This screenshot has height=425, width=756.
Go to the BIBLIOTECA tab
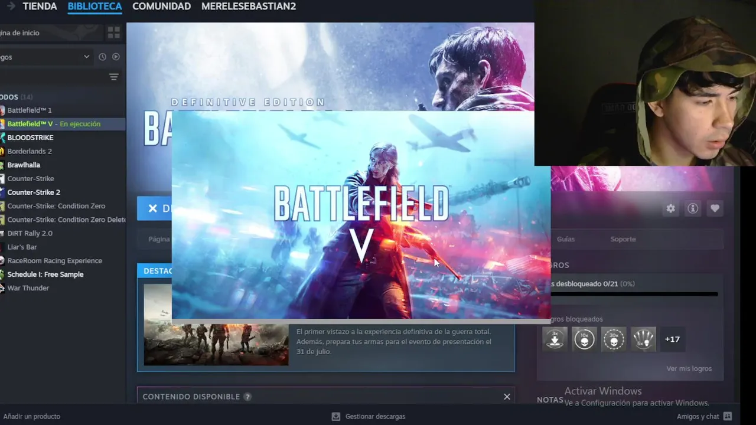point(94,6)
